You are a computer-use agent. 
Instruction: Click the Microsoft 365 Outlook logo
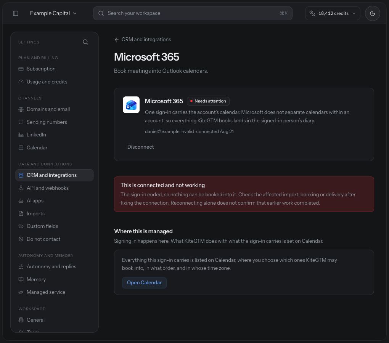(x=131, y=105)
